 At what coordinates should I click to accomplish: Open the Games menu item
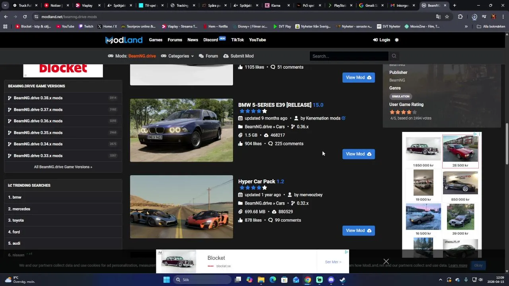[x=155, y=40]
